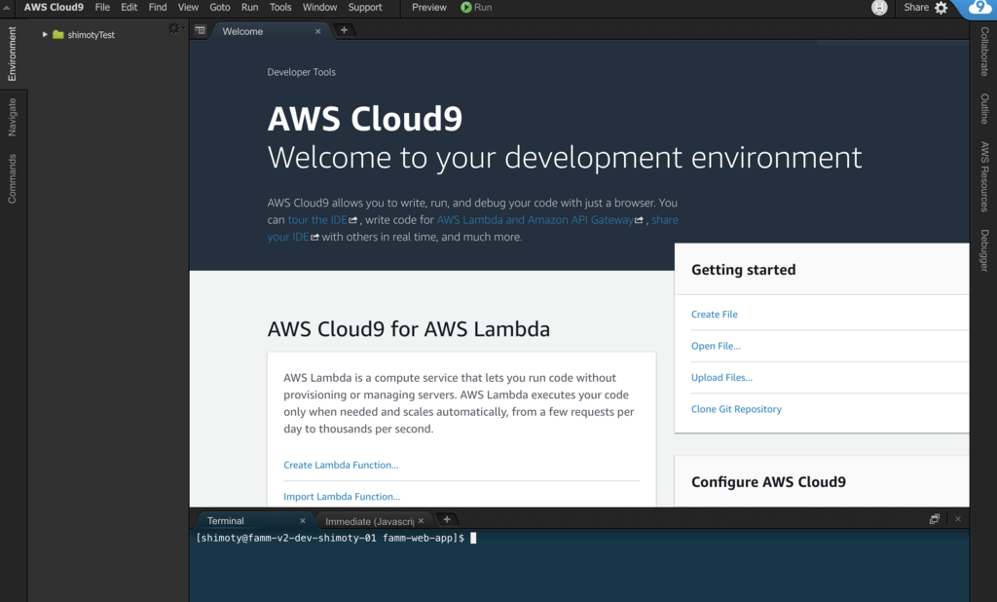The image size is (997, 602).
Task: Click the tab list icon beside Welcome tab
Action: [x=200, y=31]
